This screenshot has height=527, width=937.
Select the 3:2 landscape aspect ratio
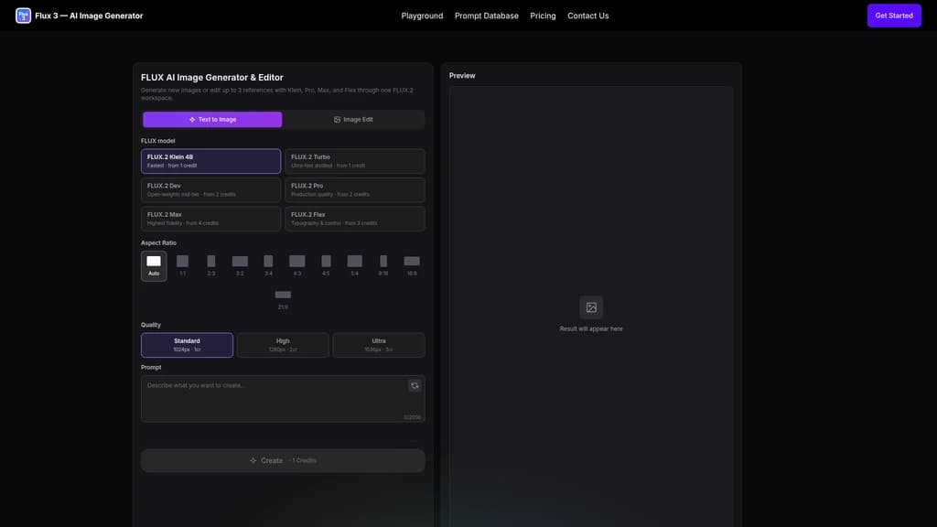(x=240, y=261)
